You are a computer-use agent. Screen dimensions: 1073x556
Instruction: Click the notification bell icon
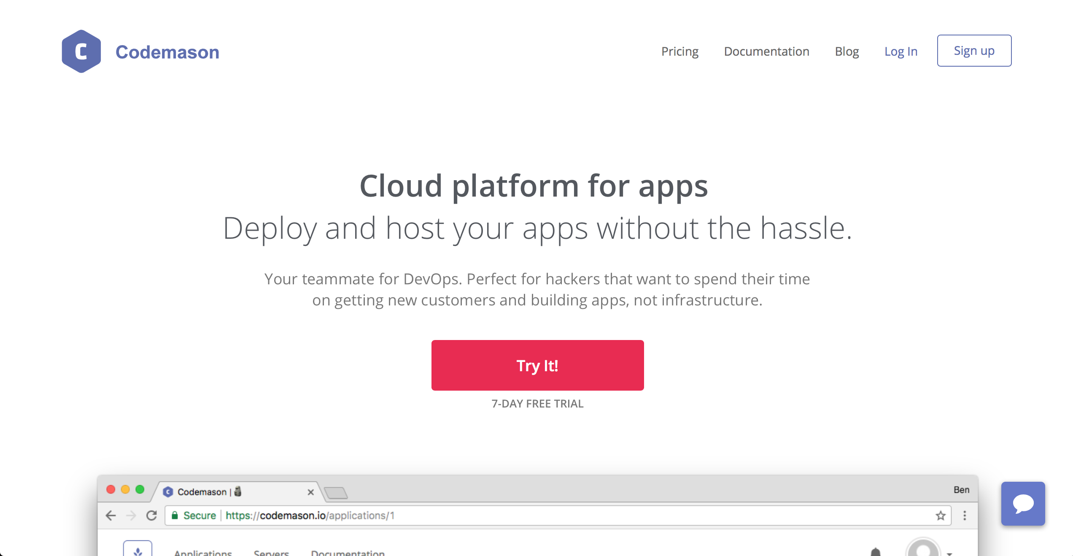click(x=876, y=552)
